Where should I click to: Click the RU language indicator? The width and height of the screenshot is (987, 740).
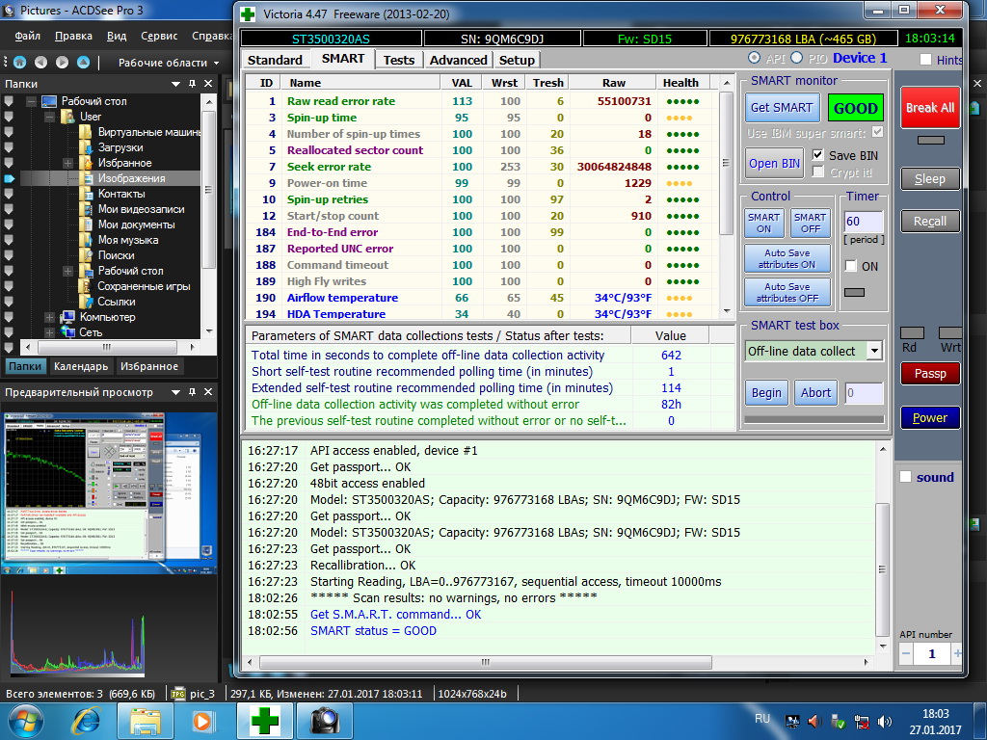762,719
